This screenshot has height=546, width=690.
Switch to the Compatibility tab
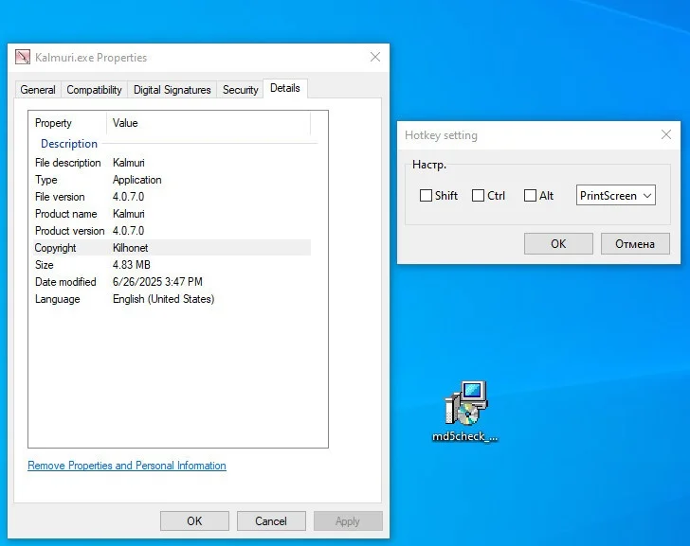point(94,90)
